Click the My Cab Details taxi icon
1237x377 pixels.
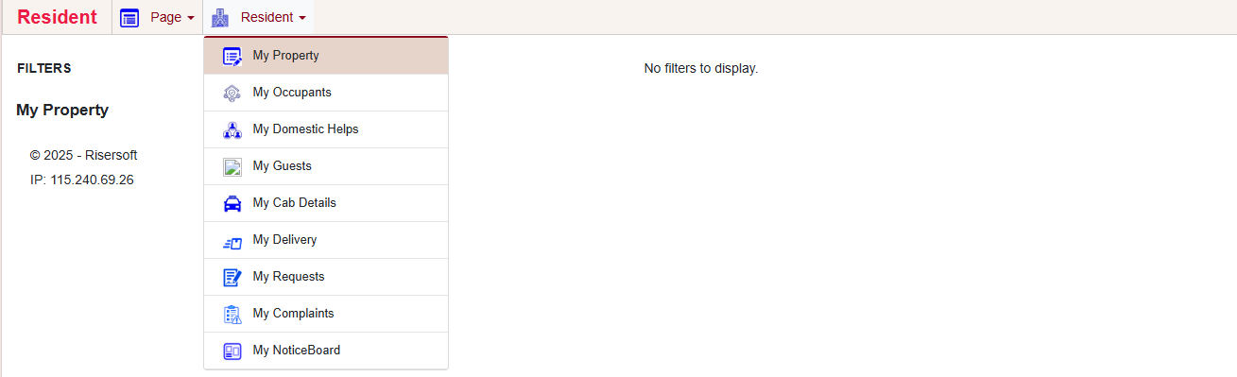232,203
